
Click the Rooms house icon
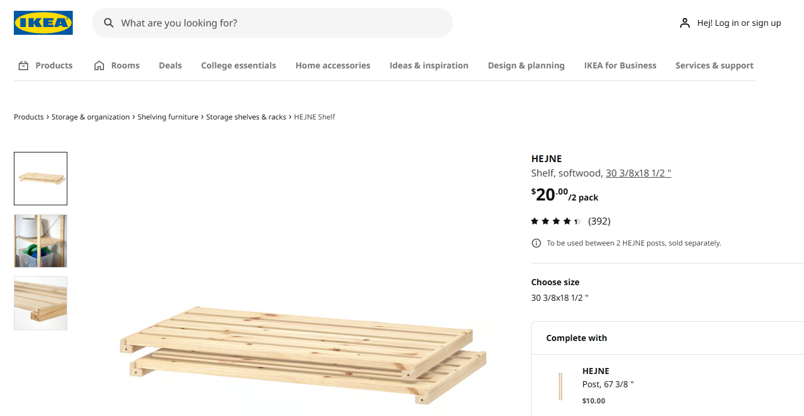click(x=99, y=65)
